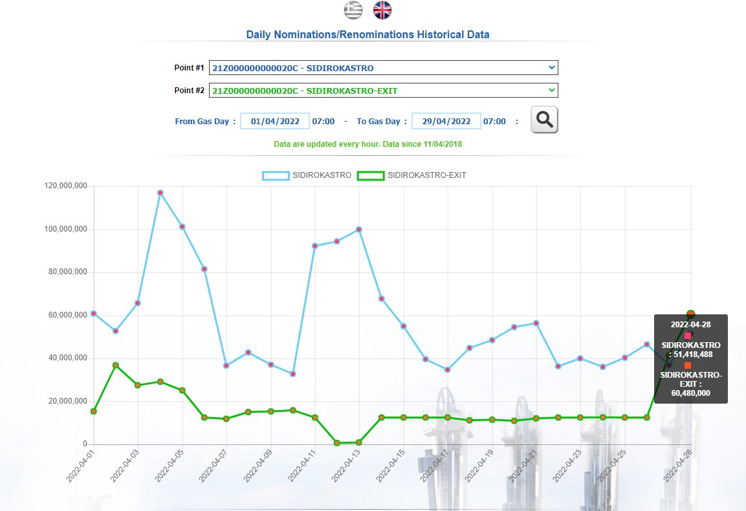Click the green 'Data are updated every hour' note

[x=368, y=144]
